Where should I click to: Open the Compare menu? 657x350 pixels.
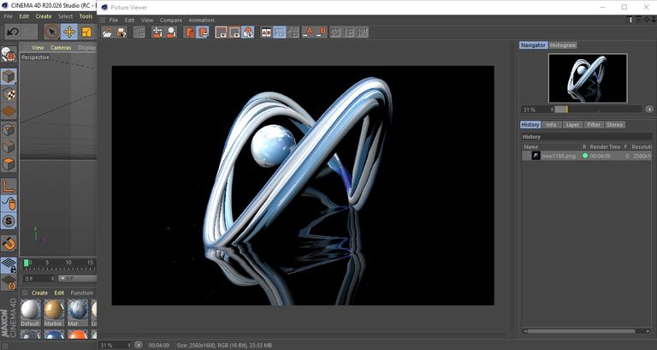(x=171, y=21)
